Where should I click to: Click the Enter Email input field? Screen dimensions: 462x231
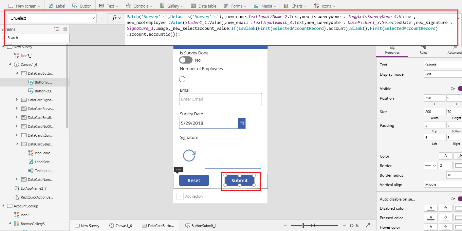pyautogui.click(x=220, y=99)
